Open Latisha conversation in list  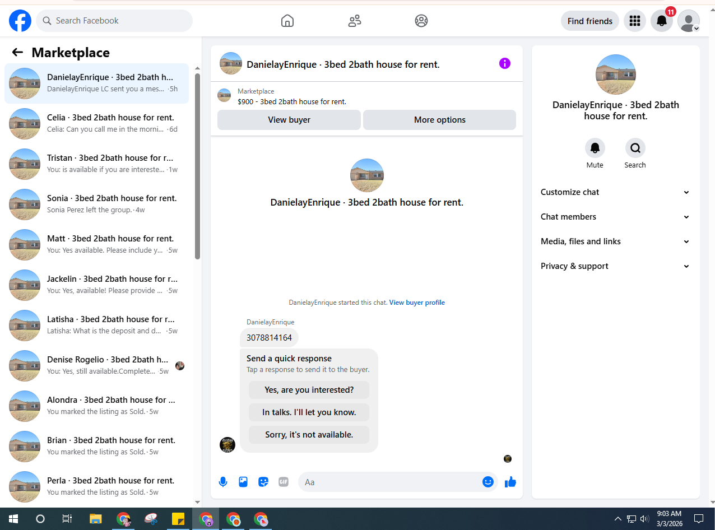coord(97,325)
